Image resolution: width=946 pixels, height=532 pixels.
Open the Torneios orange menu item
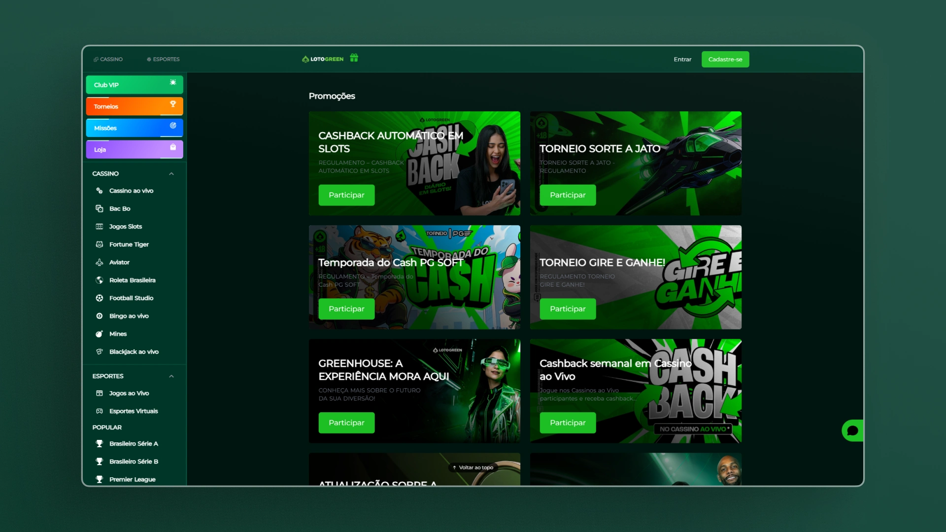point(134,106)
